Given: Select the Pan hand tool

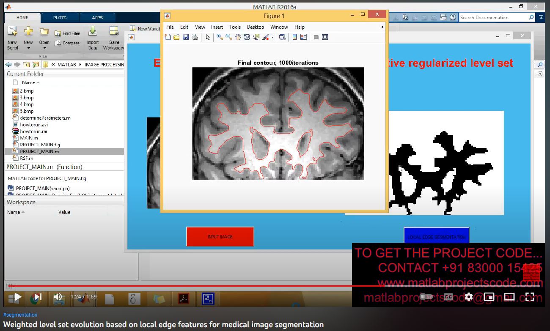Looking at the screenshot, I should [238, 37].
